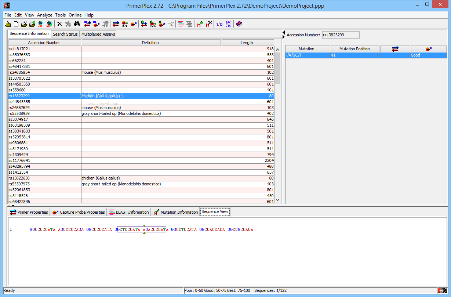Image resolution: width=451 pixels, height=297 pixels.
Task: Select row rs55538959 gray short-tailed op
Action: click(141, 113)
